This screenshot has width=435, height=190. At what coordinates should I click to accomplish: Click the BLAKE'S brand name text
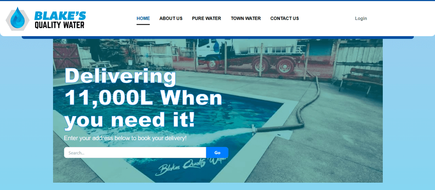60,15
